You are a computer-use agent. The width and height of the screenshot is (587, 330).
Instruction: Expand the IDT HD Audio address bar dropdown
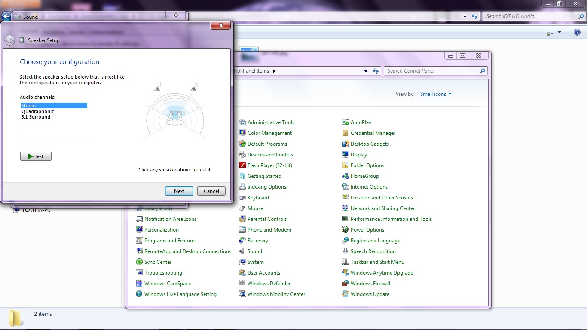tap(465, 17)
